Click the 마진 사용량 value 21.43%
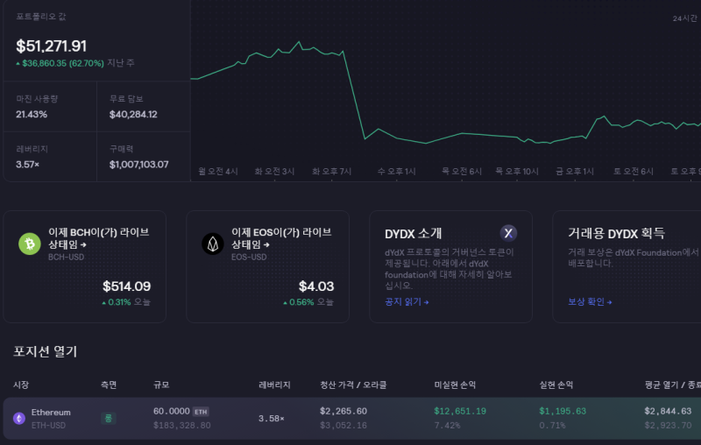The height and width of the screenshot is (445, 701). pyautogui.click(x=32, y=115)
